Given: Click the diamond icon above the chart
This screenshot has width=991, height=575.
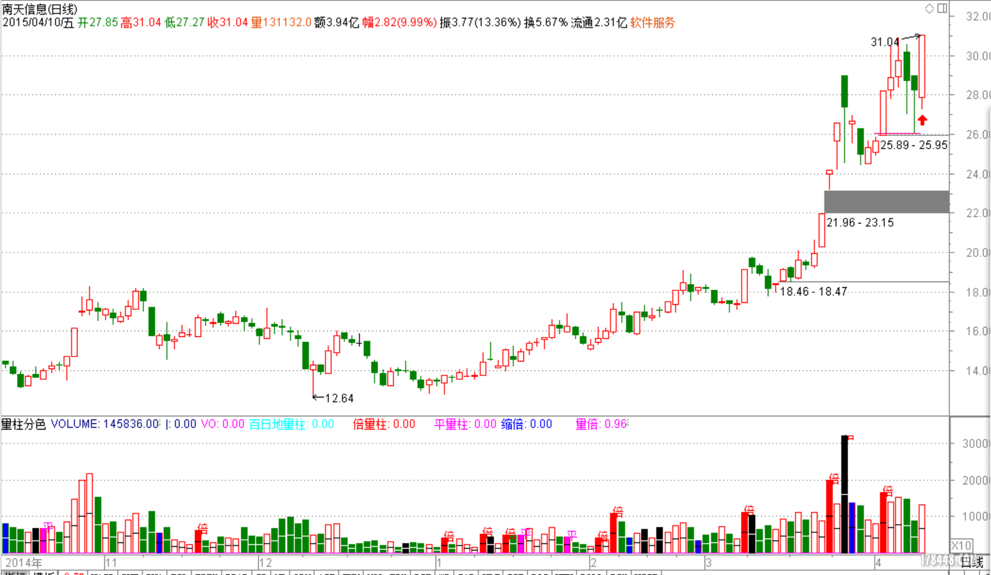Looking at the screenshot, I should click(x=929, y=8).
